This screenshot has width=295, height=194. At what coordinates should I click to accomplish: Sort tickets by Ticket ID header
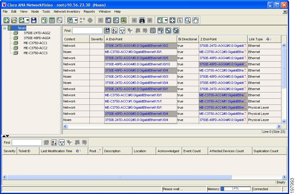28,151
